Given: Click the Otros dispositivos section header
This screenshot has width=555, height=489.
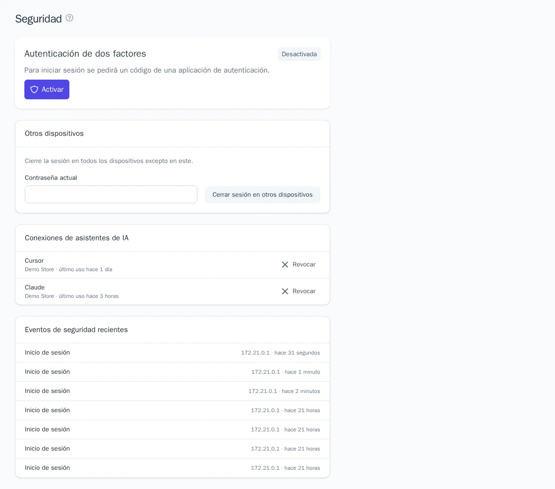Looking at the screenshot, I should coord(54,133).
